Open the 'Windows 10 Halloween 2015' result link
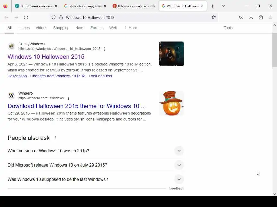 [46, 57]
